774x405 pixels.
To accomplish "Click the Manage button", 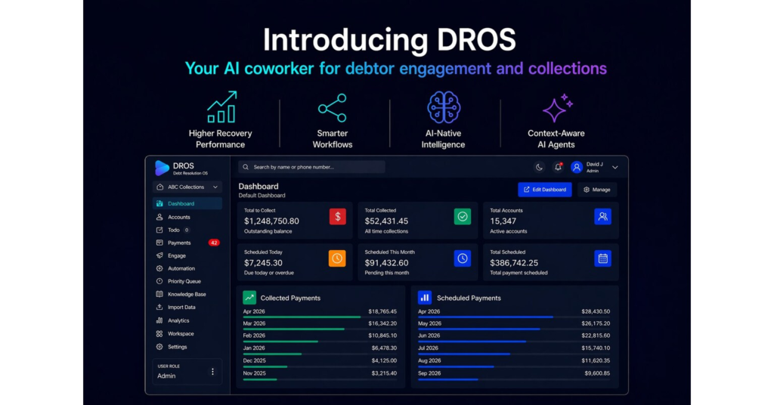I will pos(597,190).
